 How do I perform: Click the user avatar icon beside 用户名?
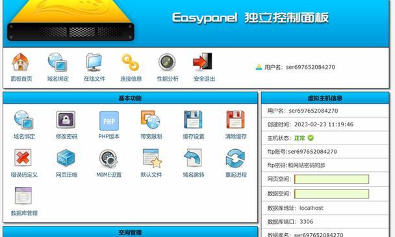click(x=259, y=67)
